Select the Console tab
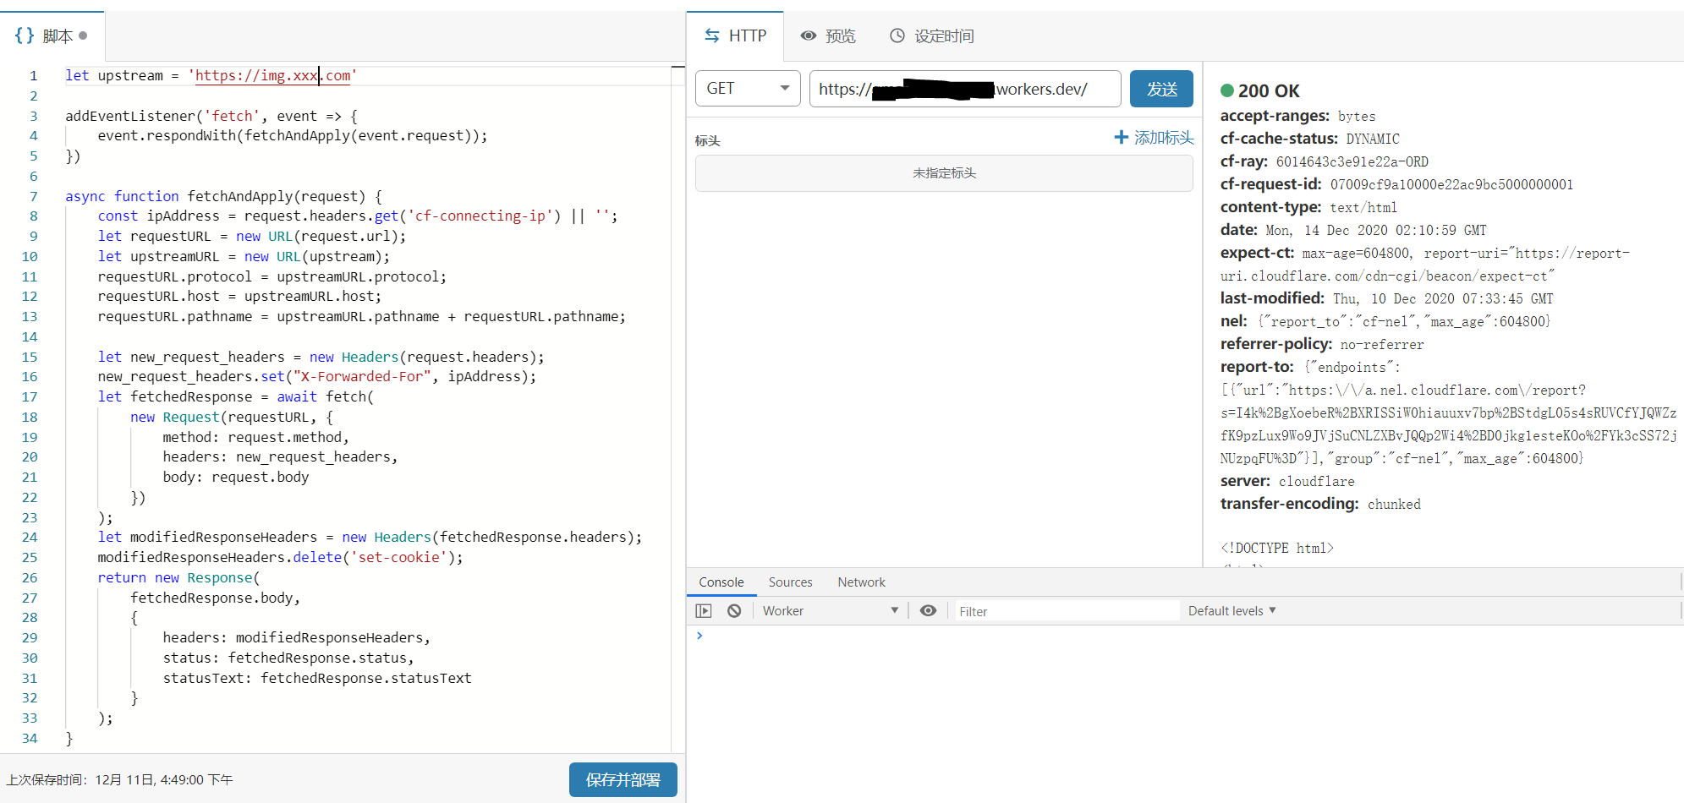The image size is (1684, 803). pyautogui.click(x=721, y=582)
